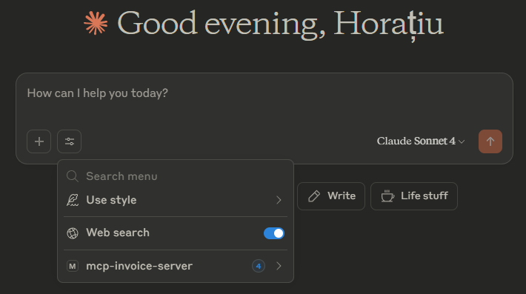Click the Life stuff suggestion button

(414, 196)
